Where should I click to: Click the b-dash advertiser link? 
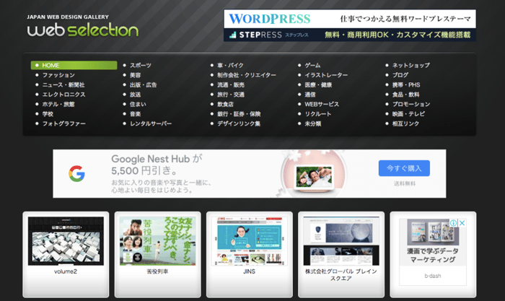tap(433, 276)
